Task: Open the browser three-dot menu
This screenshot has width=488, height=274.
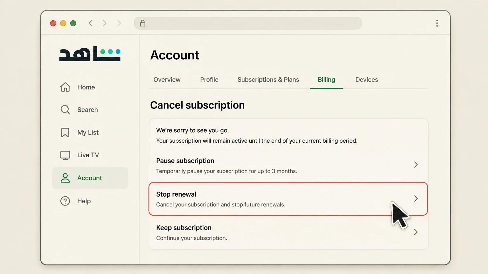Action: pyautogui.click(x=437, y=23)
